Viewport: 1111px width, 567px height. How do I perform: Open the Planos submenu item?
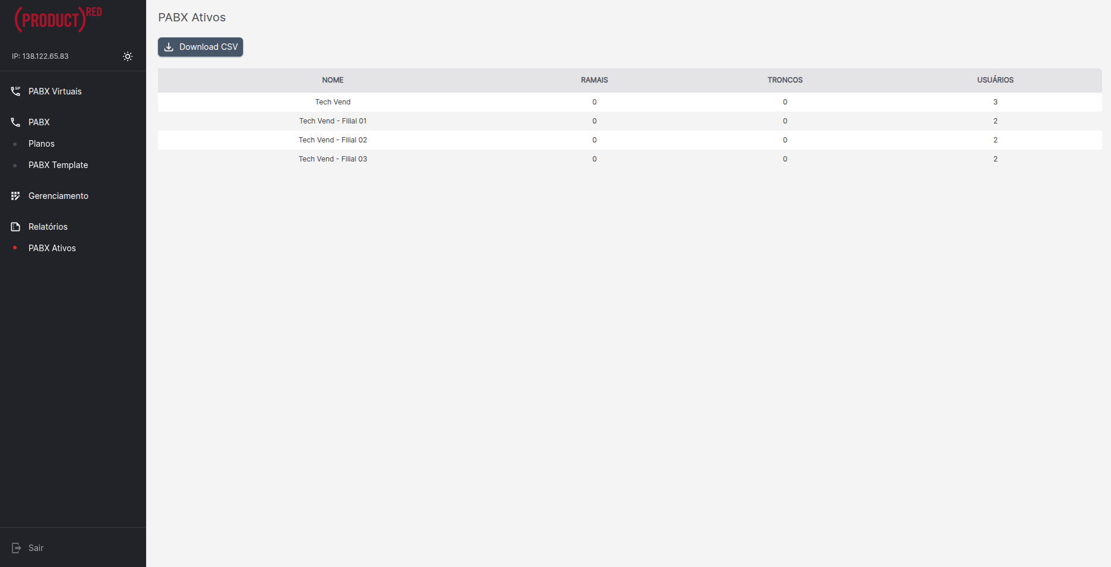(42, 144)
